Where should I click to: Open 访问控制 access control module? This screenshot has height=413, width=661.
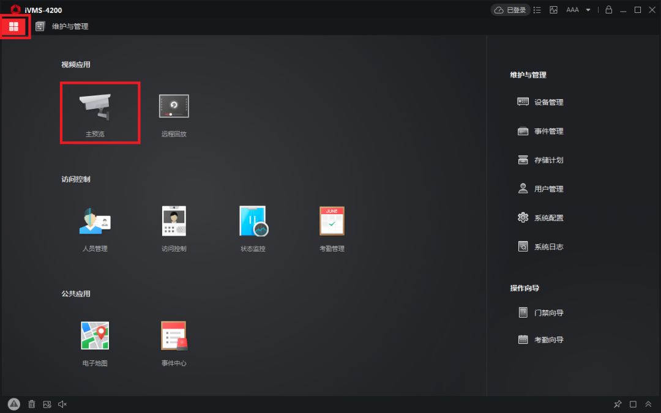point(174,221)
